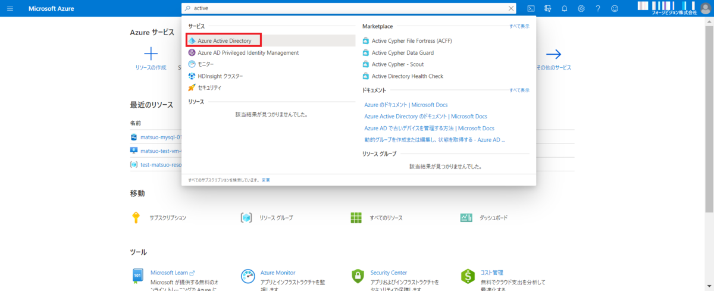Click the モニター gauge icon
This screenshot has width=714, height=291.
(192, 64)
